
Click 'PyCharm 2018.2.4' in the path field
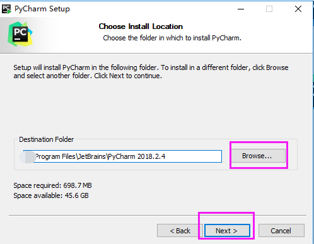click(x=137, y=156)
